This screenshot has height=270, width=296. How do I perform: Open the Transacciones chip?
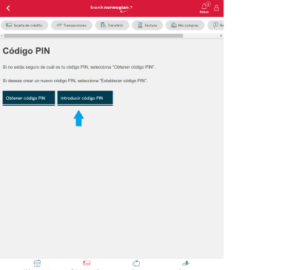click(72, 25)
